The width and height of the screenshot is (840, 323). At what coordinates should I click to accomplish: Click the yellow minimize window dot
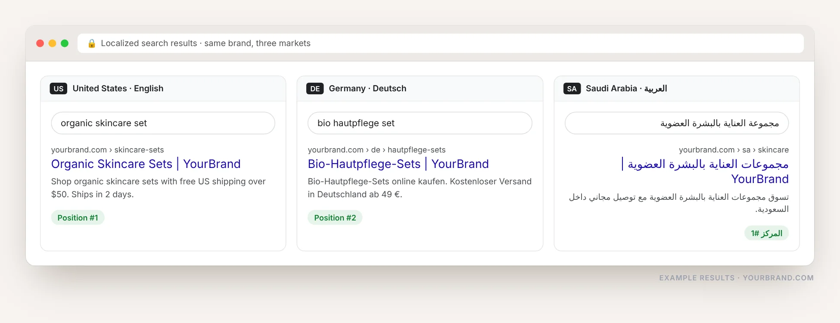52,43
